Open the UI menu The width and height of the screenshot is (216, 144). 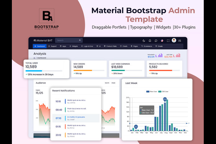click(99, 46)
